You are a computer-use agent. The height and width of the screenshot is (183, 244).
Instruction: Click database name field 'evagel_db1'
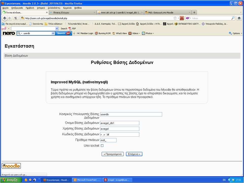pyautogui.click(x=120, y=123)
